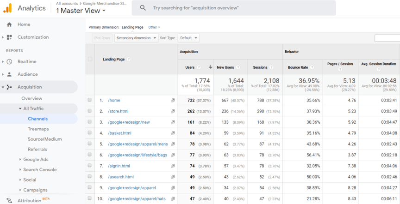The image size is (400, 204).
Task: Click the help icon beside Bounce Rate
Action: coord(312,67)
